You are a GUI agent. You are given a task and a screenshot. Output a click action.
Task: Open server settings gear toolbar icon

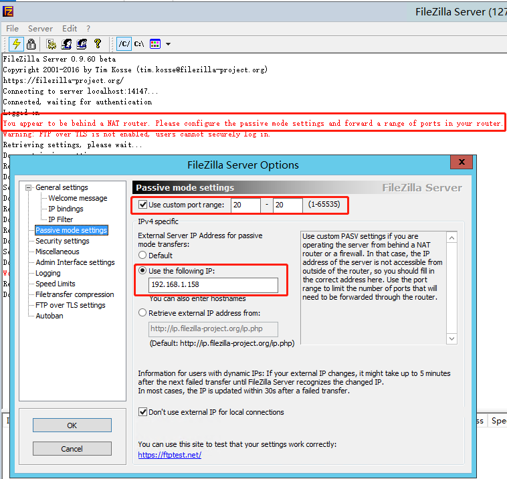(51, 44)
